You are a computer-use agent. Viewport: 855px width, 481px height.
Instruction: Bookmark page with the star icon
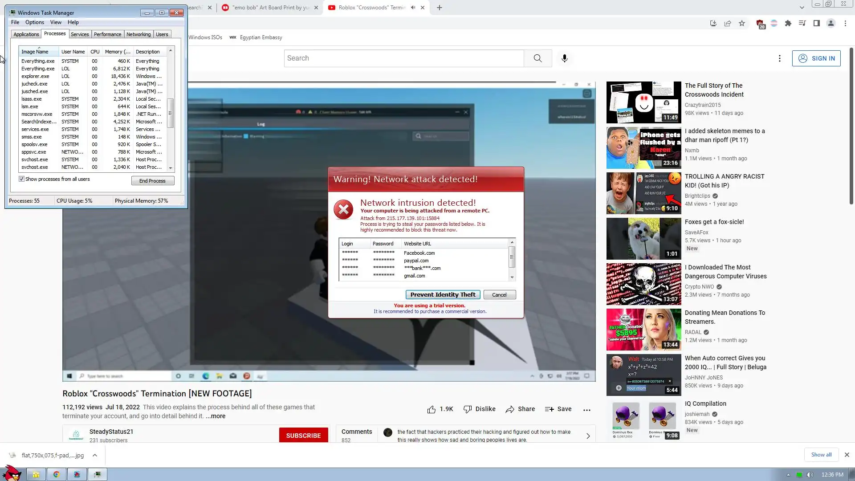pyautogui.click(x=741, y=23)
